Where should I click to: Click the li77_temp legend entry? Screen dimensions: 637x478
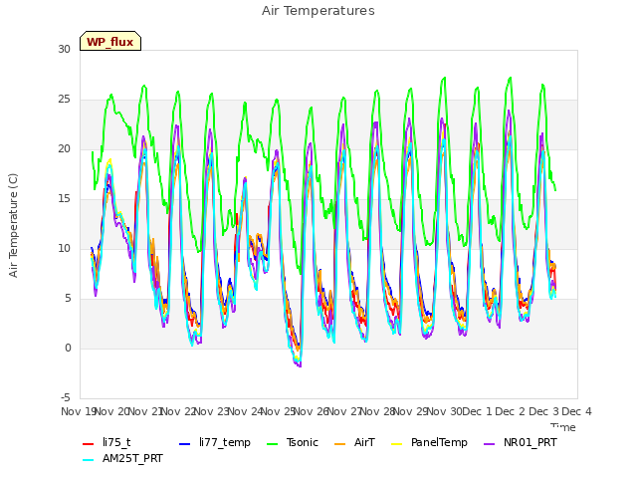pyautogui.click(x=215, y=442)
